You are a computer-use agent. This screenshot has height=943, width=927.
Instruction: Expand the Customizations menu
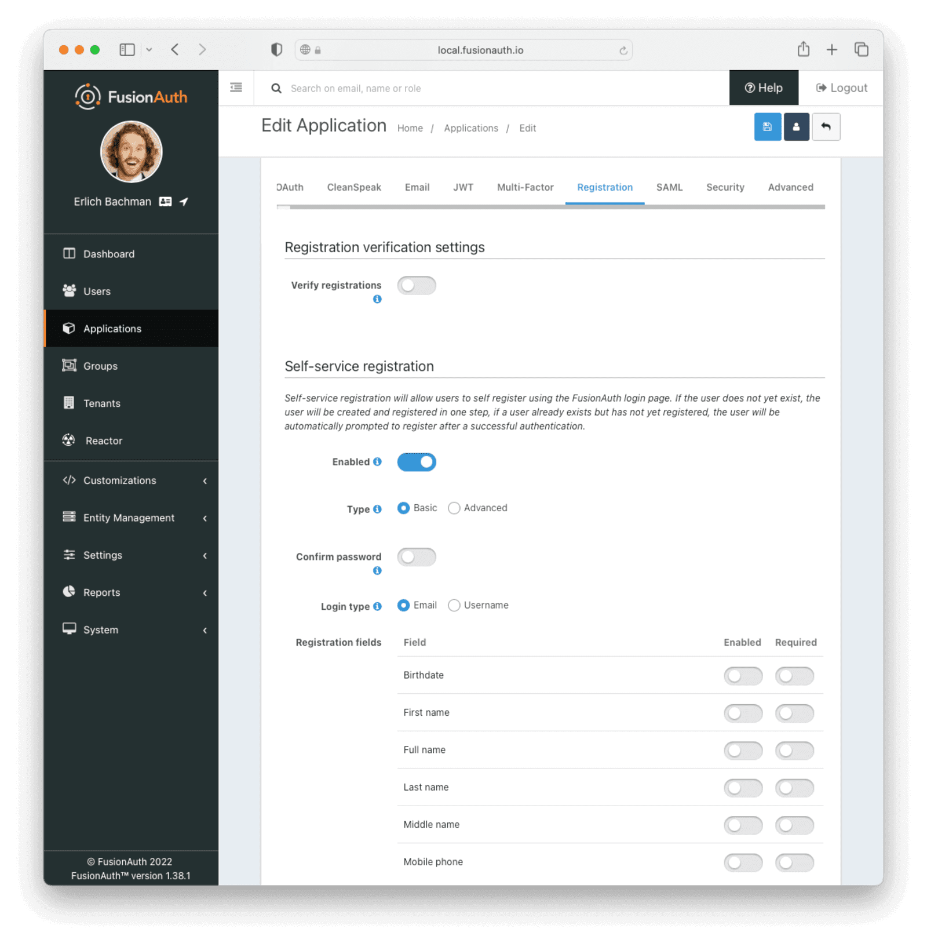point(131,480)
